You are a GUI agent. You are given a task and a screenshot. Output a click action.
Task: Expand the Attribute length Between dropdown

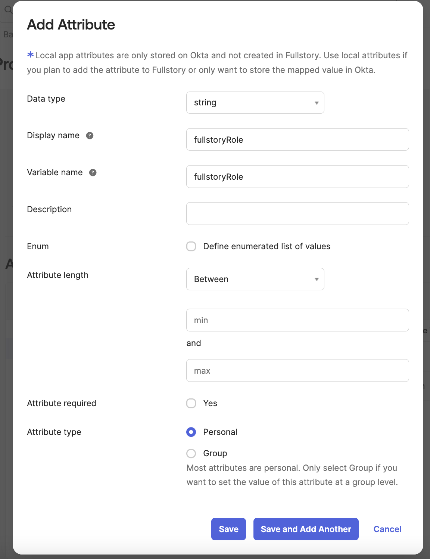coord(255,279)
